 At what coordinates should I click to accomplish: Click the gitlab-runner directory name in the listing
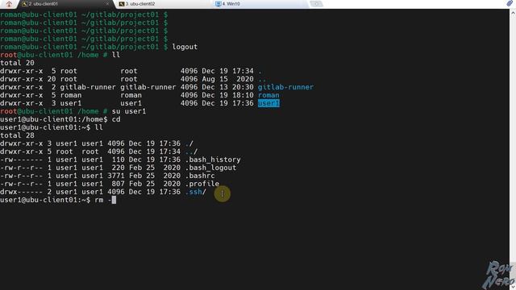click(285, 87)
